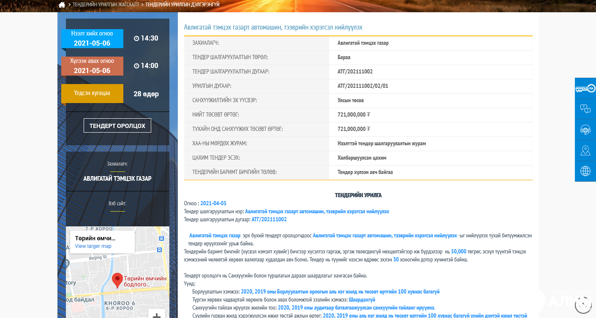Open the FAQ speech bubbles icon

tap(585, 109)
